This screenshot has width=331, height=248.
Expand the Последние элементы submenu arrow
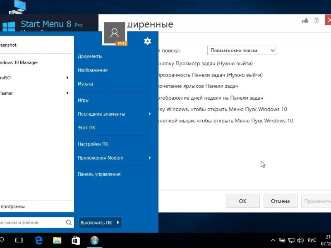[x=150, y=114]
